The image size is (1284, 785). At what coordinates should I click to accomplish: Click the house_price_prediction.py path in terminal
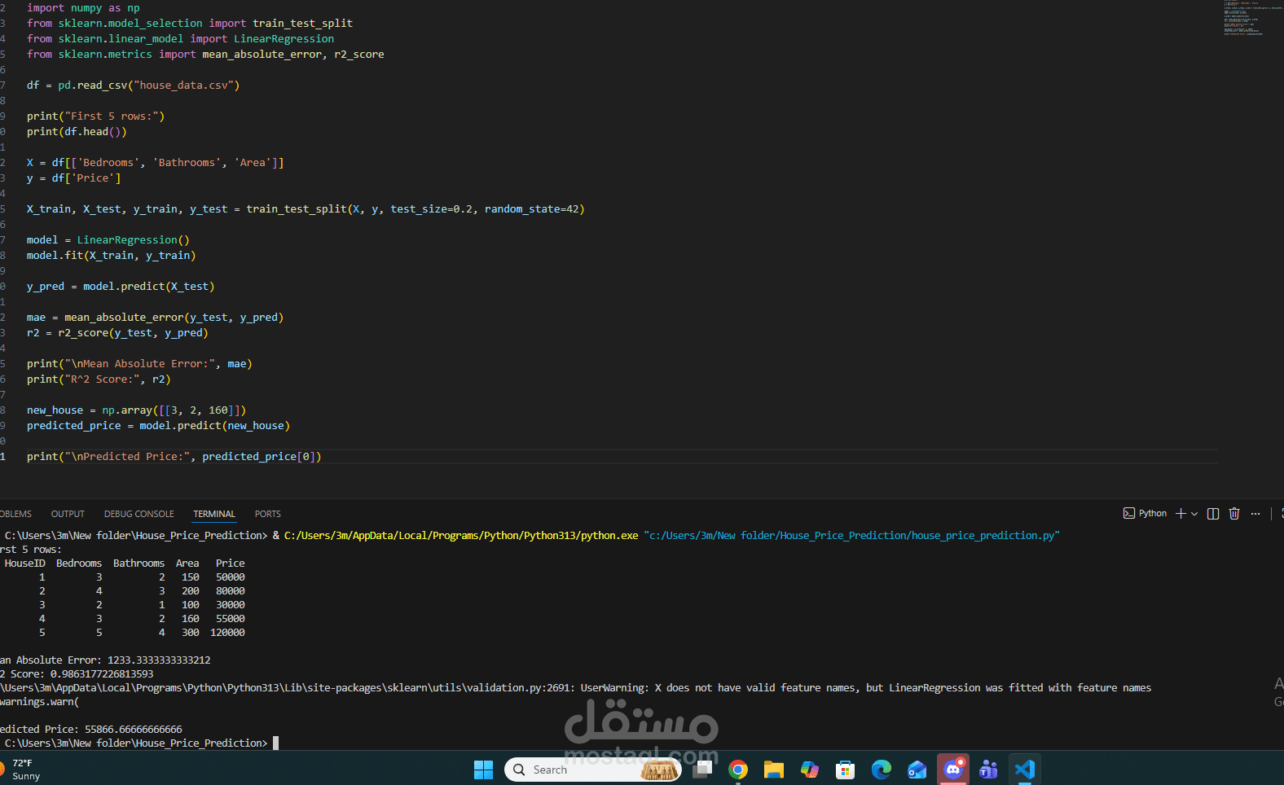(x=851, y=536)
